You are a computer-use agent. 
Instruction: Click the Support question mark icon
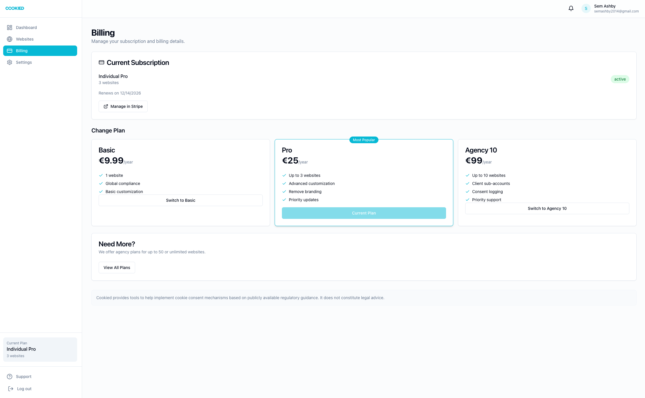point(10,376)
